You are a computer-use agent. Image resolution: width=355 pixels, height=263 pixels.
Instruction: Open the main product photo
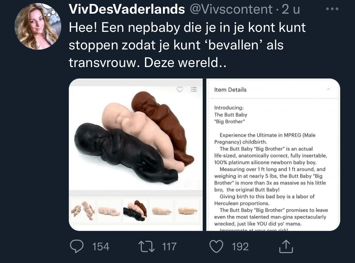(x=136, y=138)
